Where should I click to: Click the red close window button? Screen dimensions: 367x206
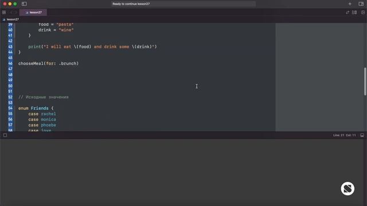[5, 4]
